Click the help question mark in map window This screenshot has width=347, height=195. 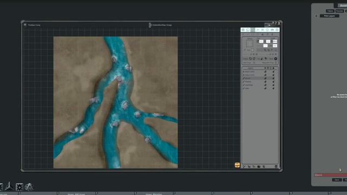[276, 23]
